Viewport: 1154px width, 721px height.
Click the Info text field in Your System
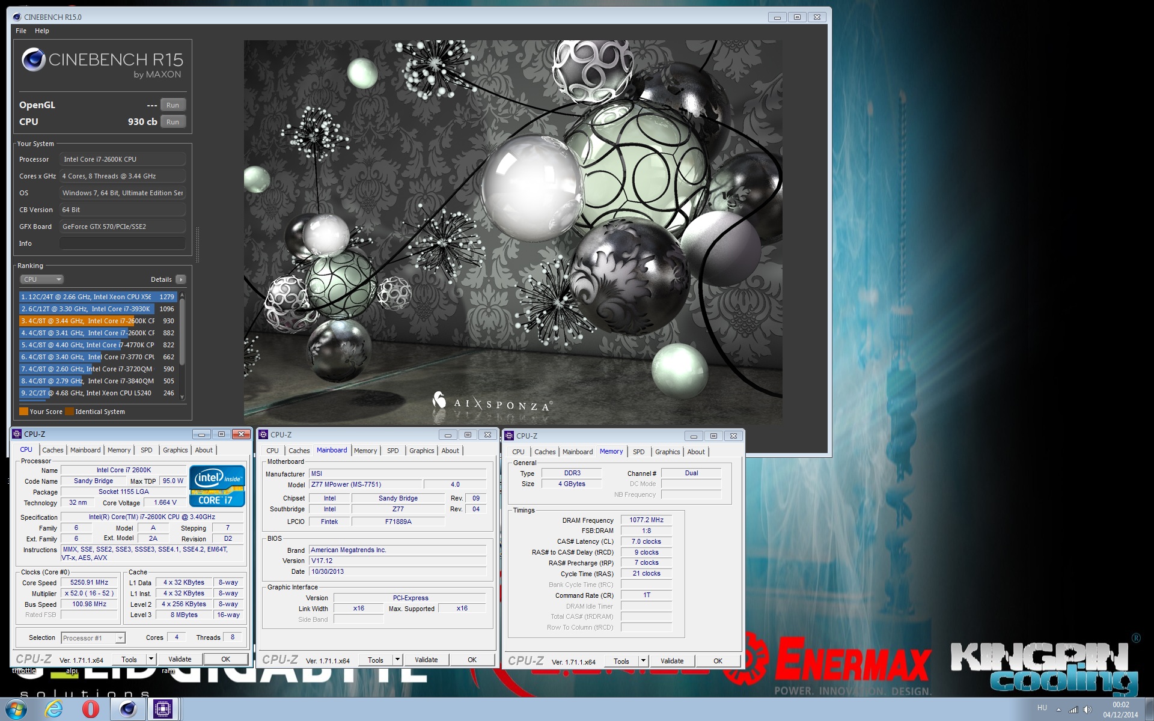coord(122,243)
